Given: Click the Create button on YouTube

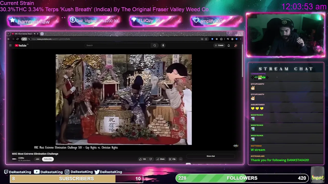Looking at the screenshot, I should pyautogui.click(x=219, y=45).
